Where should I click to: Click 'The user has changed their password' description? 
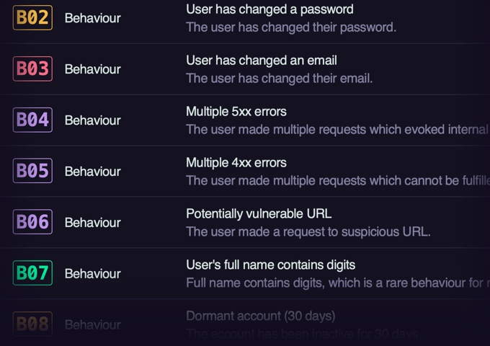[x=290, y=27]
